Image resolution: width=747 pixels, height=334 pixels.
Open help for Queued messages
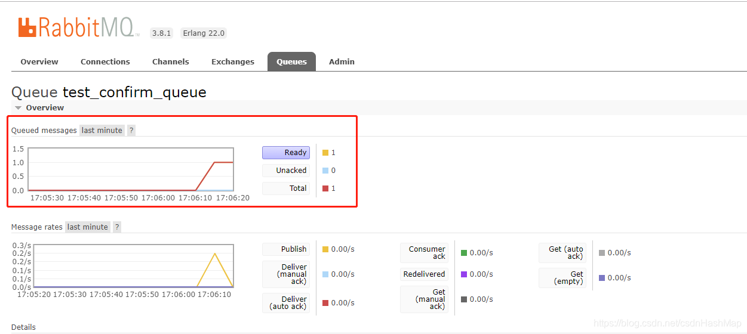[131, 130]
